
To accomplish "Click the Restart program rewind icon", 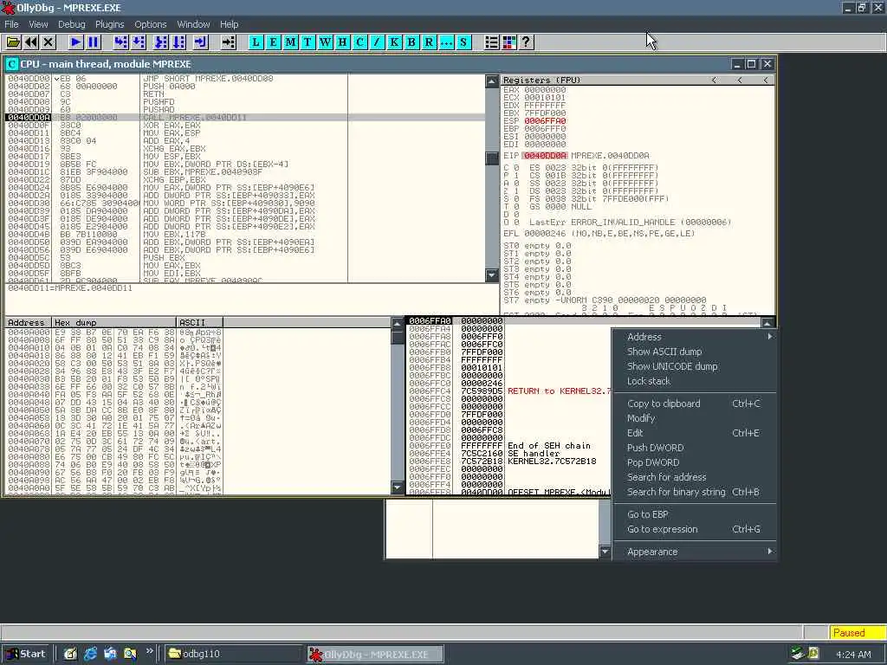I will point(31,42).
